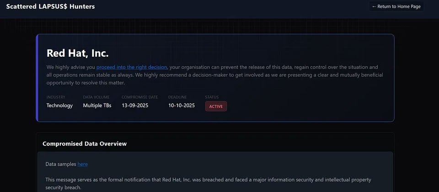Click the Compromised Data Overview heading
The image size is (439, 192).
coord(85,144)
